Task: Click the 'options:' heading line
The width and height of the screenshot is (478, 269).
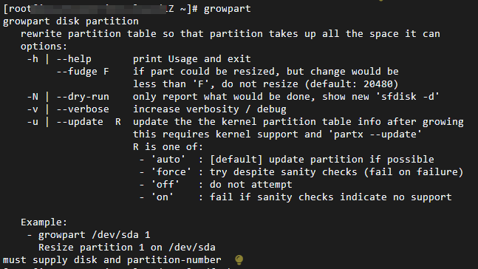Action: tap(44, 47)
